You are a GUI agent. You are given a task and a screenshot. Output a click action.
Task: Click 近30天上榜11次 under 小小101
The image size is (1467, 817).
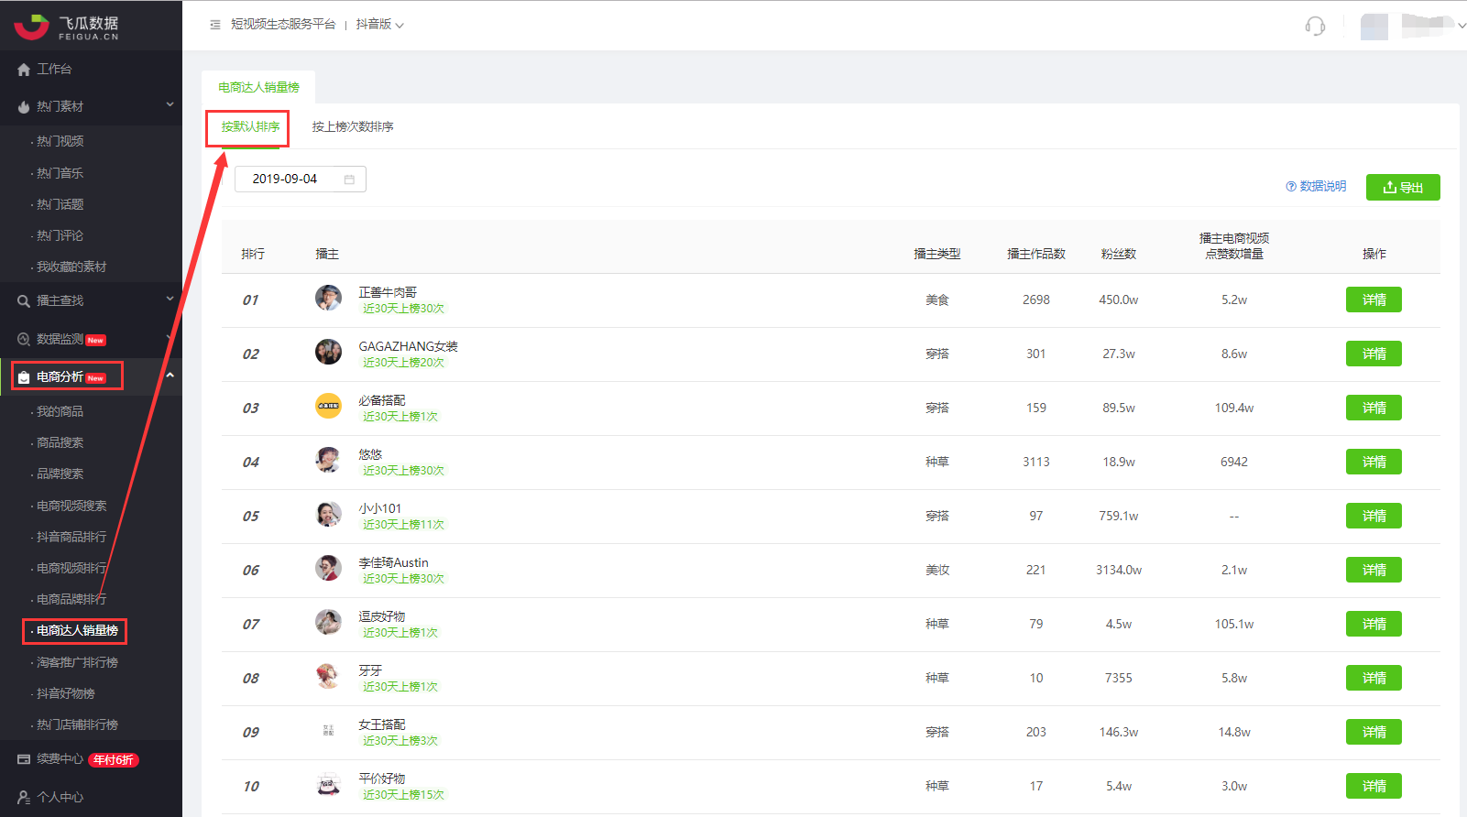pyautogui.click(x=403, y=525)
